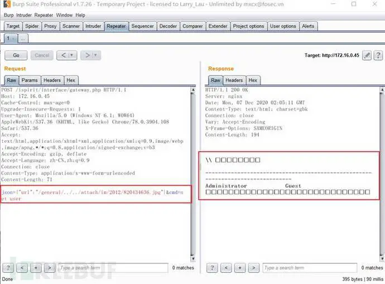This screenshot has width=385, height=284.
Task: Open the Repeater help question-mark icon
Action: 378,55
